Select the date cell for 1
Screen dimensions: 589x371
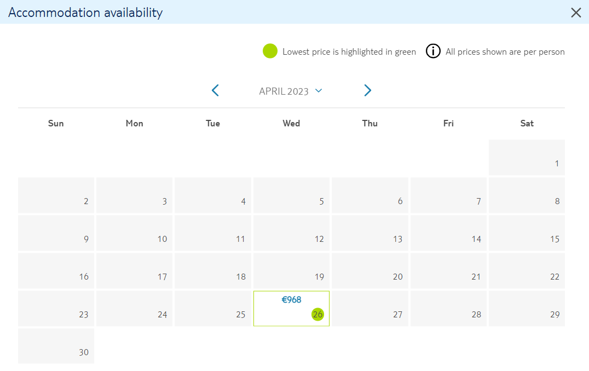(527, 158)
